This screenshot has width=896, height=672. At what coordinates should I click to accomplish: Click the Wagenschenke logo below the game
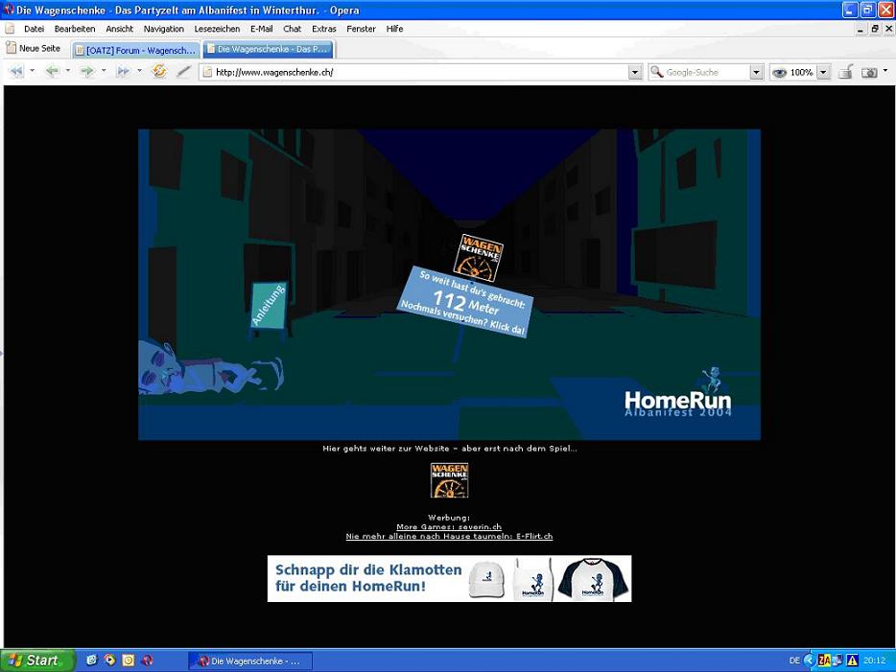tap(449, 480)
